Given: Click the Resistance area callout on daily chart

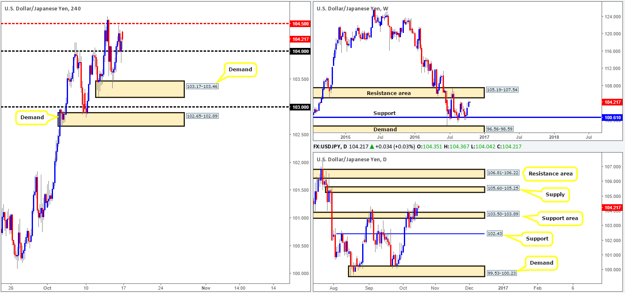Looking at the screenshot, I should click(x=550, y=174).
